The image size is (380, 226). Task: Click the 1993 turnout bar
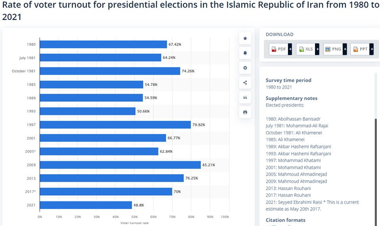pyautogui.click(x=87, y=111)
